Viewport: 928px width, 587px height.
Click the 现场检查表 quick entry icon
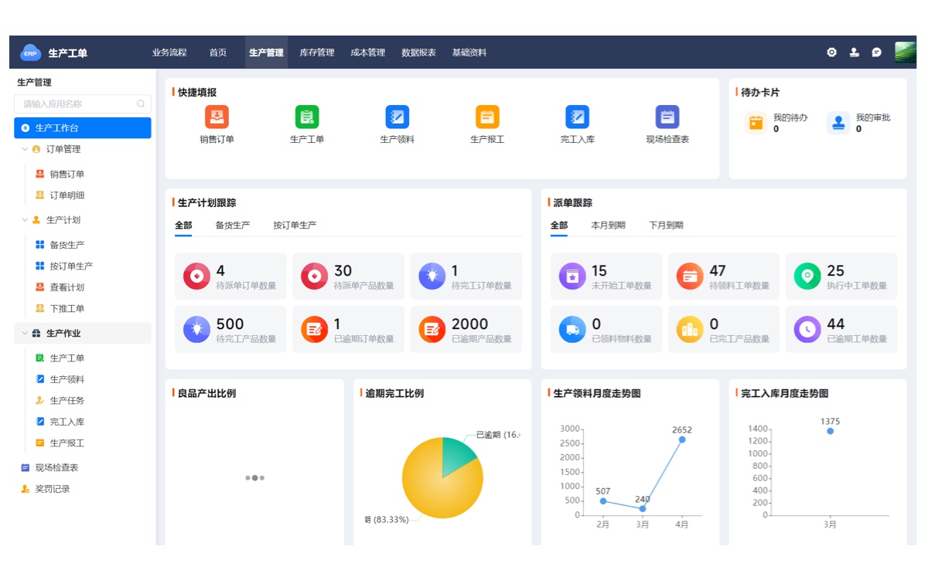coord(667,117)
